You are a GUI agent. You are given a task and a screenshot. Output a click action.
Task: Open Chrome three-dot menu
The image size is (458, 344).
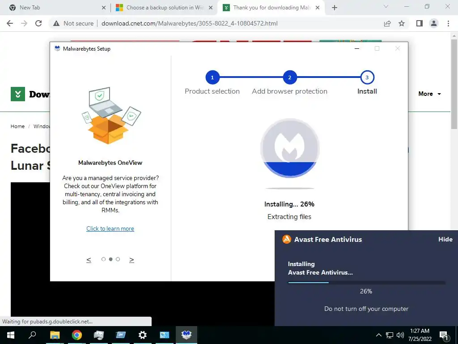click(448, 23)
